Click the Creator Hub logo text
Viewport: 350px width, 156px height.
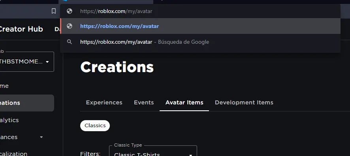pos(21,29)
